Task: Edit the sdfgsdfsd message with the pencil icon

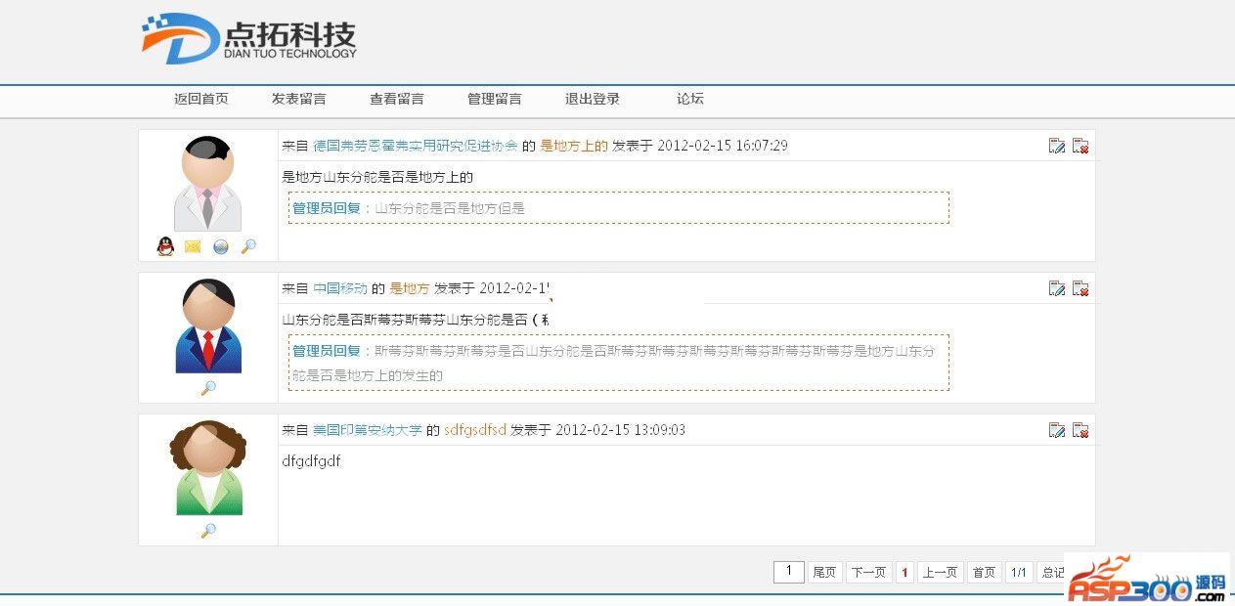Action: (x=1057, y=430)
